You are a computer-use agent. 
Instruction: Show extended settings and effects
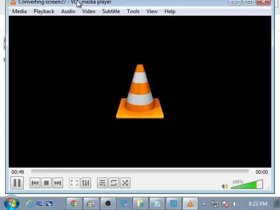point(86,183)
